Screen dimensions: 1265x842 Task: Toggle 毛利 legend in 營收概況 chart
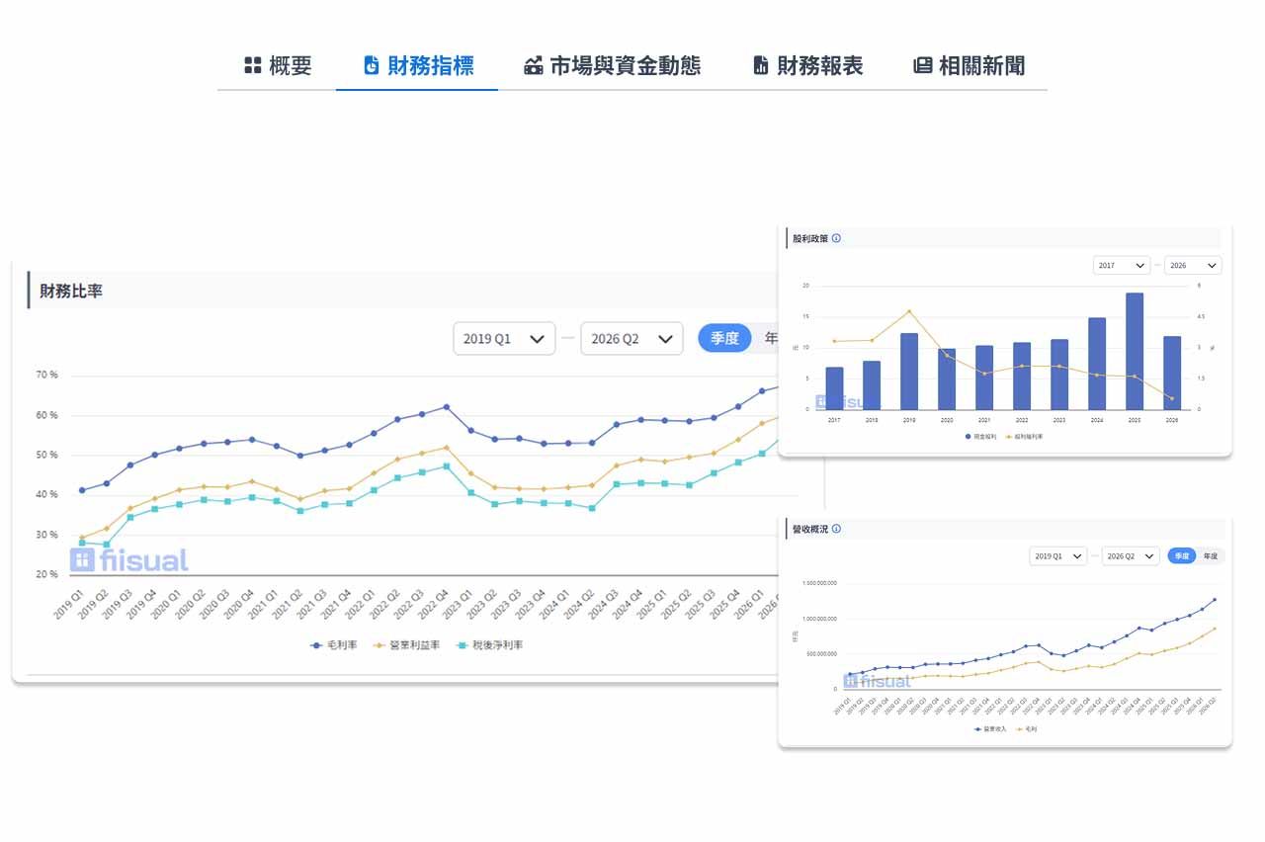(x=1027, y=728)
